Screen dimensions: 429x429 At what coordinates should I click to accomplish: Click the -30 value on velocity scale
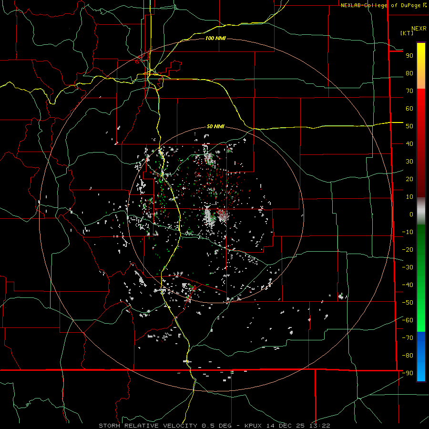tap(408, 267)
